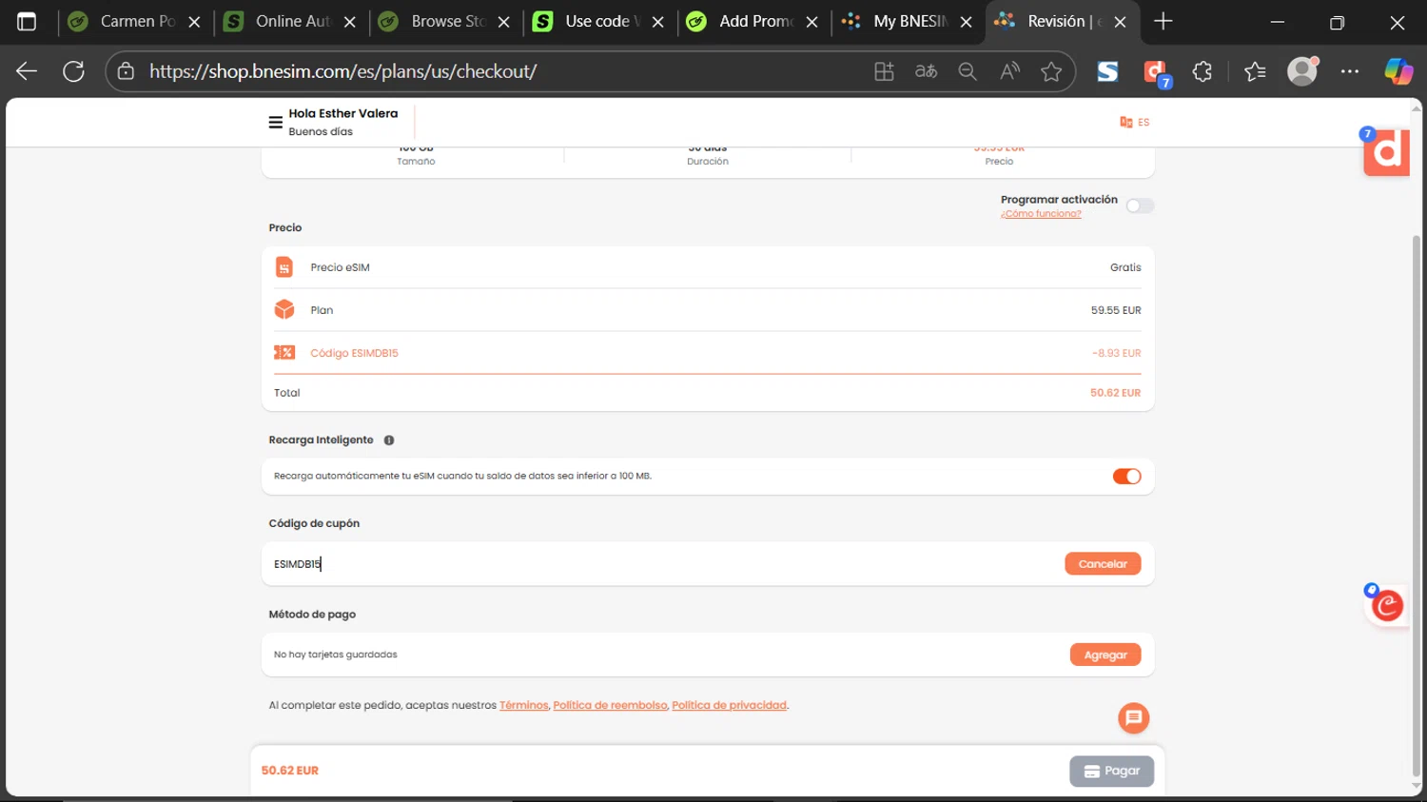Open the ¿Cómo funciona? link
The width and height of the screenshot is (1427, 802).
(1041, 214)
